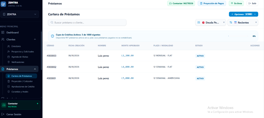Image resolution: width=264 pixels, height=118 pixels.
Task: Open the Recientes sort dropdown
Action: (x=243, y=23)
